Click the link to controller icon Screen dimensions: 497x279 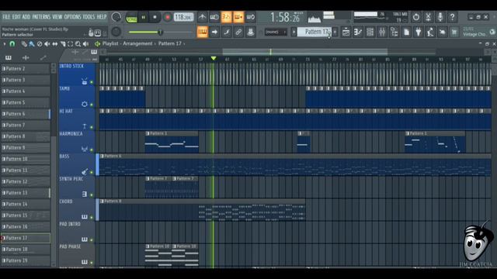click(x=238, y=32)
